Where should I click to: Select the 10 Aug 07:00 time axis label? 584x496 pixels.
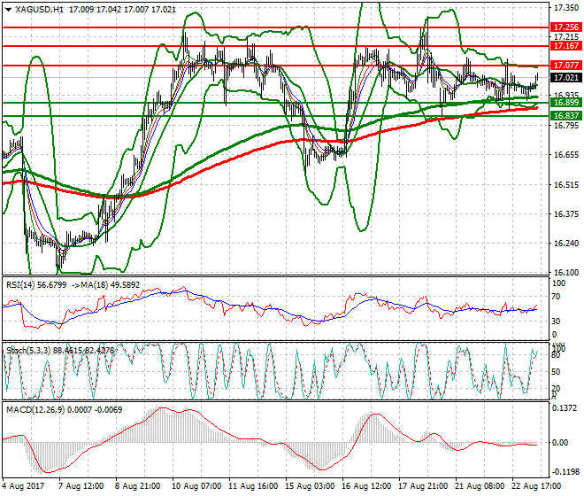196,486
